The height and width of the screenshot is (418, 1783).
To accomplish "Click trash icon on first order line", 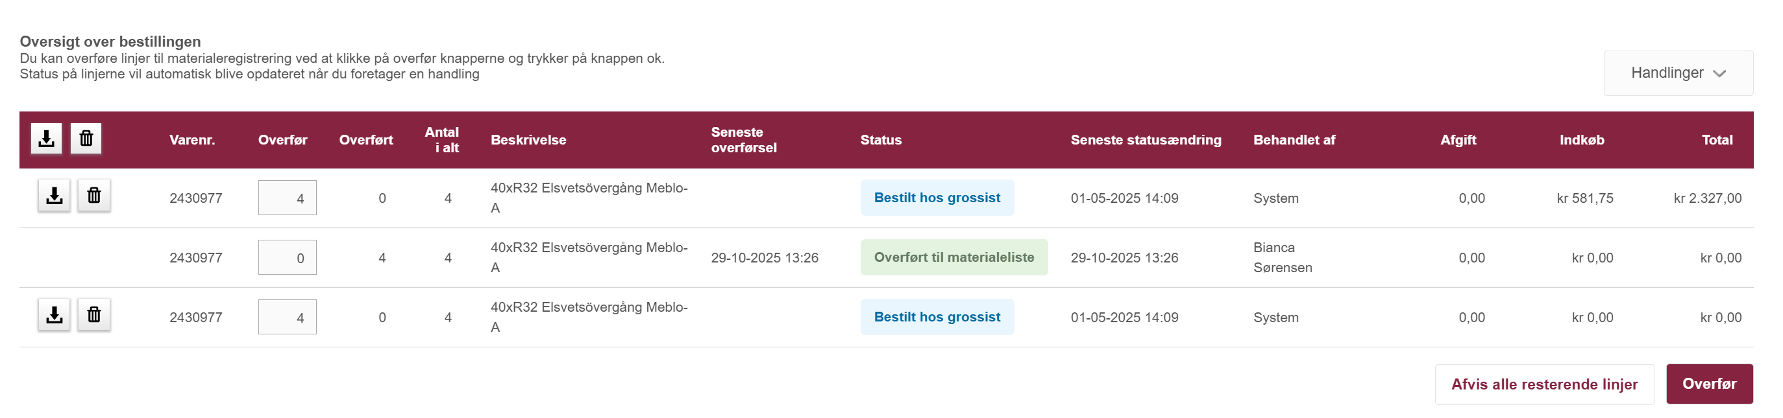I will click(x=94, y=196).
